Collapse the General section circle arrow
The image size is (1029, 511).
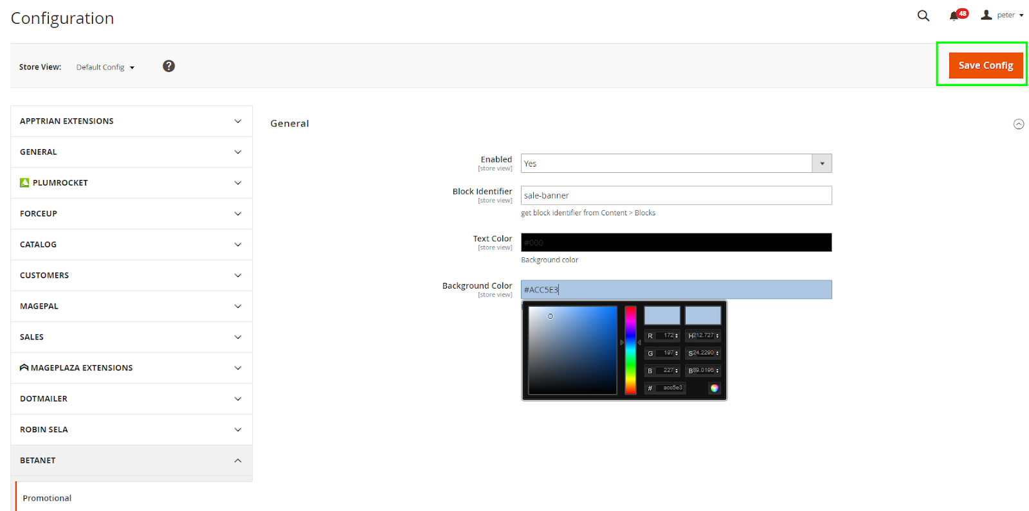(1018, 124)
